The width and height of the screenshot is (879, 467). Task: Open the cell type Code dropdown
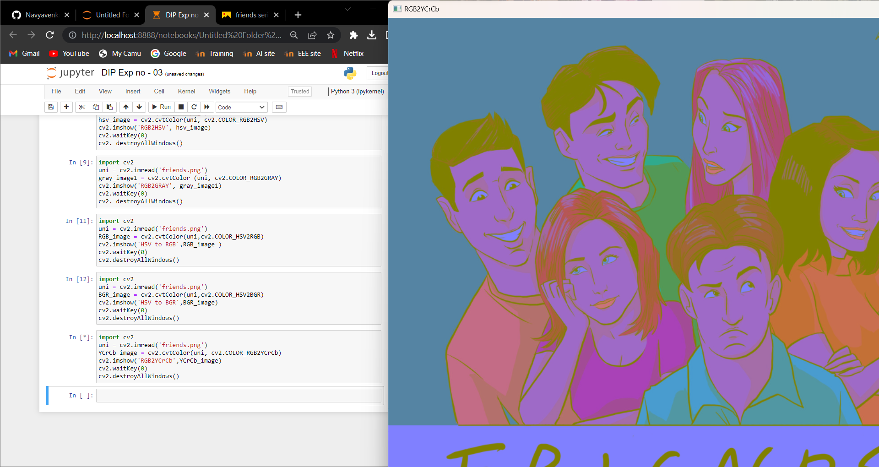[241, 107]
